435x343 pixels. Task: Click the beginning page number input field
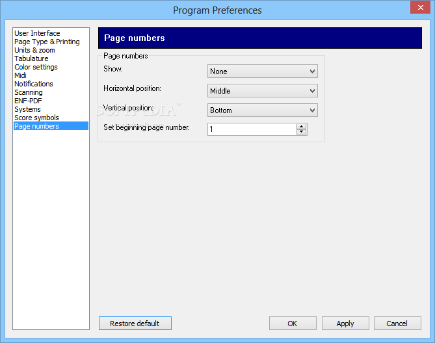[x=252, y=129]
